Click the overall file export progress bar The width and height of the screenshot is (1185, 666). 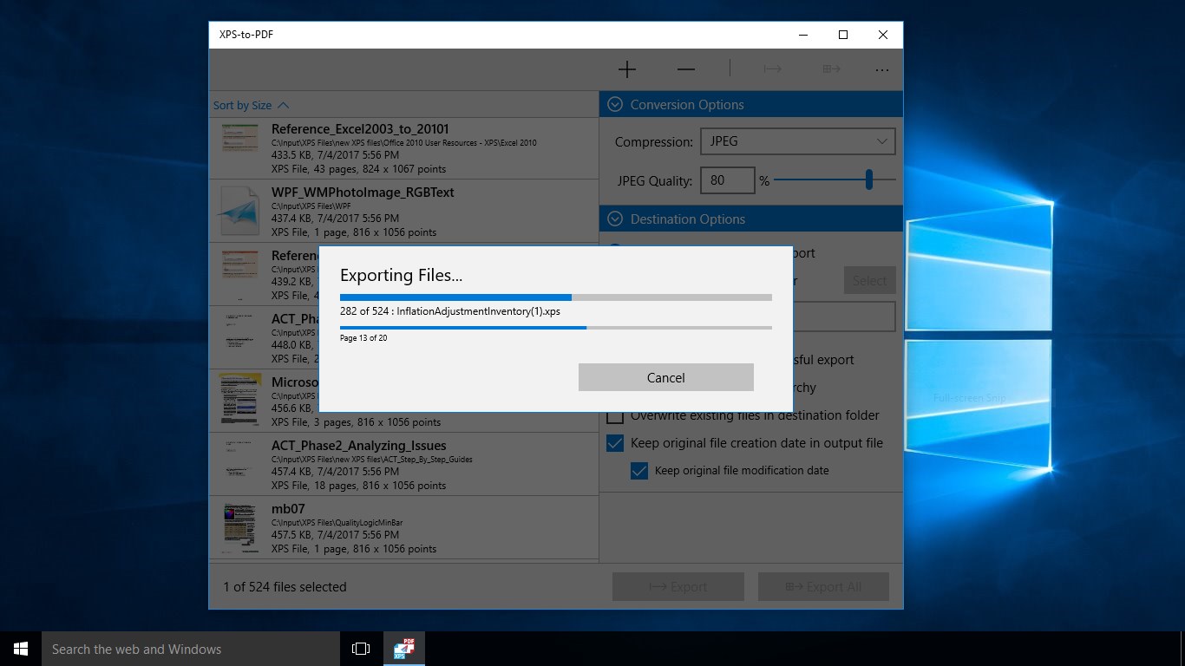pyautogui.click(x=556, y=297)
